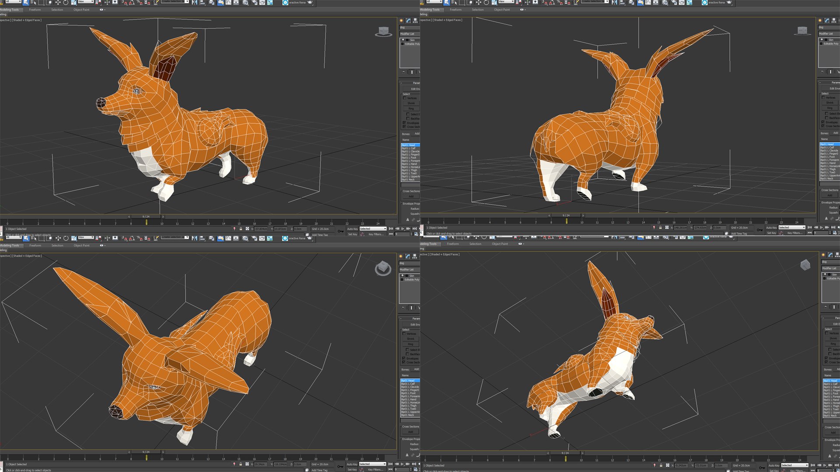The image size is (840, 472).
Task: Open the Create panel tab in top-right window
Action: coord(820,21)
